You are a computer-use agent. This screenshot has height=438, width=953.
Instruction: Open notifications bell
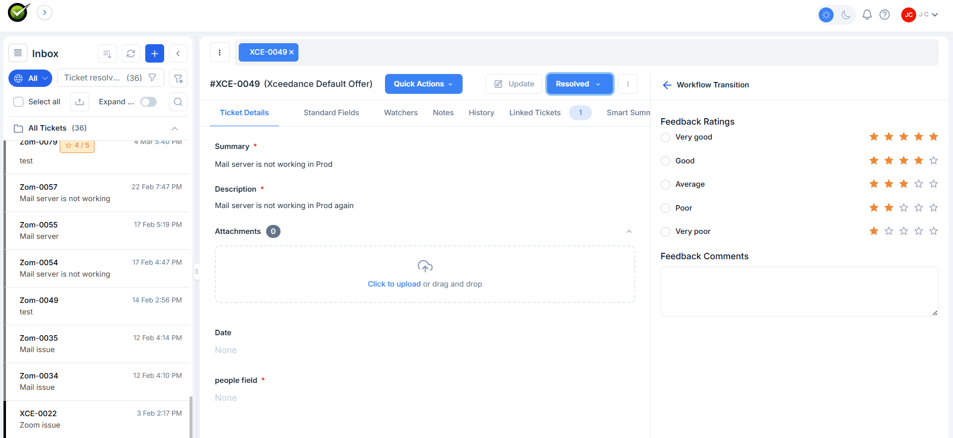[x=867, y=15]
